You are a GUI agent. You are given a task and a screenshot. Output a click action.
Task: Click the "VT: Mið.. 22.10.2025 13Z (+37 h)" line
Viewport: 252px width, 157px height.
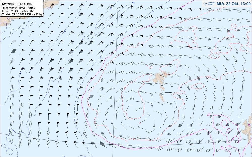pos(21,14)
